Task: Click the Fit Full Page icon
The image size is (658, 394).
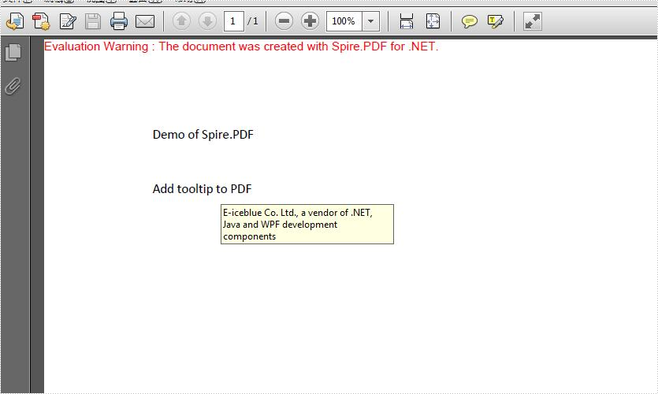Action: point(433,21)
